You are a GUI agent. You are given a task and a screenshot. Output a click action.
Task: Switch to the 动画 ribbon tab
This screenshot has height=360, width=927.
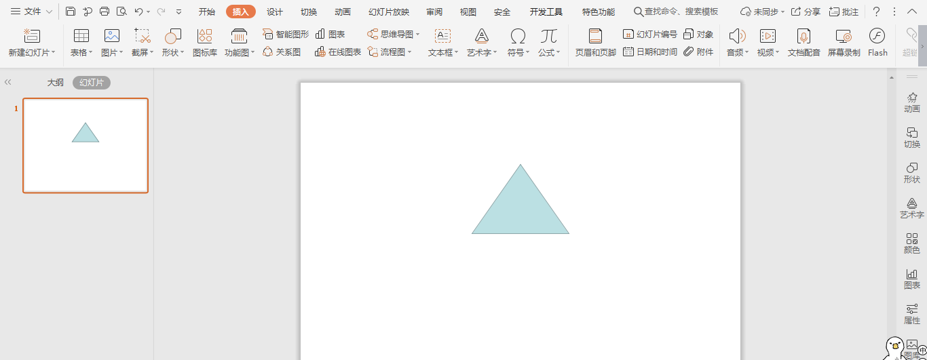[343, 12]
